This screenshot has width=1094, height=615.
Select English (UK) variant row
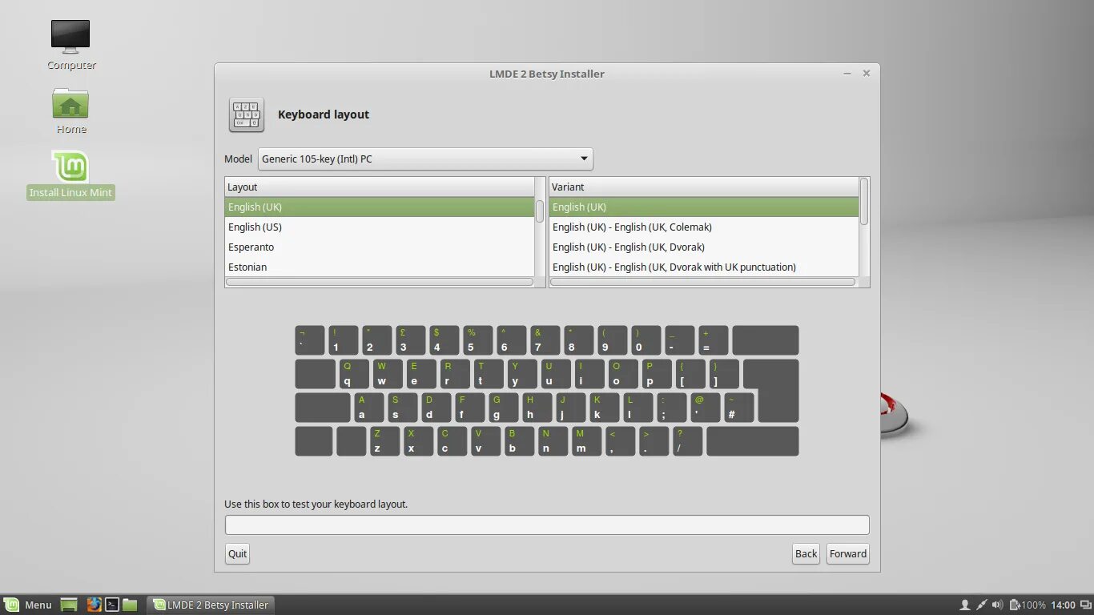pos(704,207)
